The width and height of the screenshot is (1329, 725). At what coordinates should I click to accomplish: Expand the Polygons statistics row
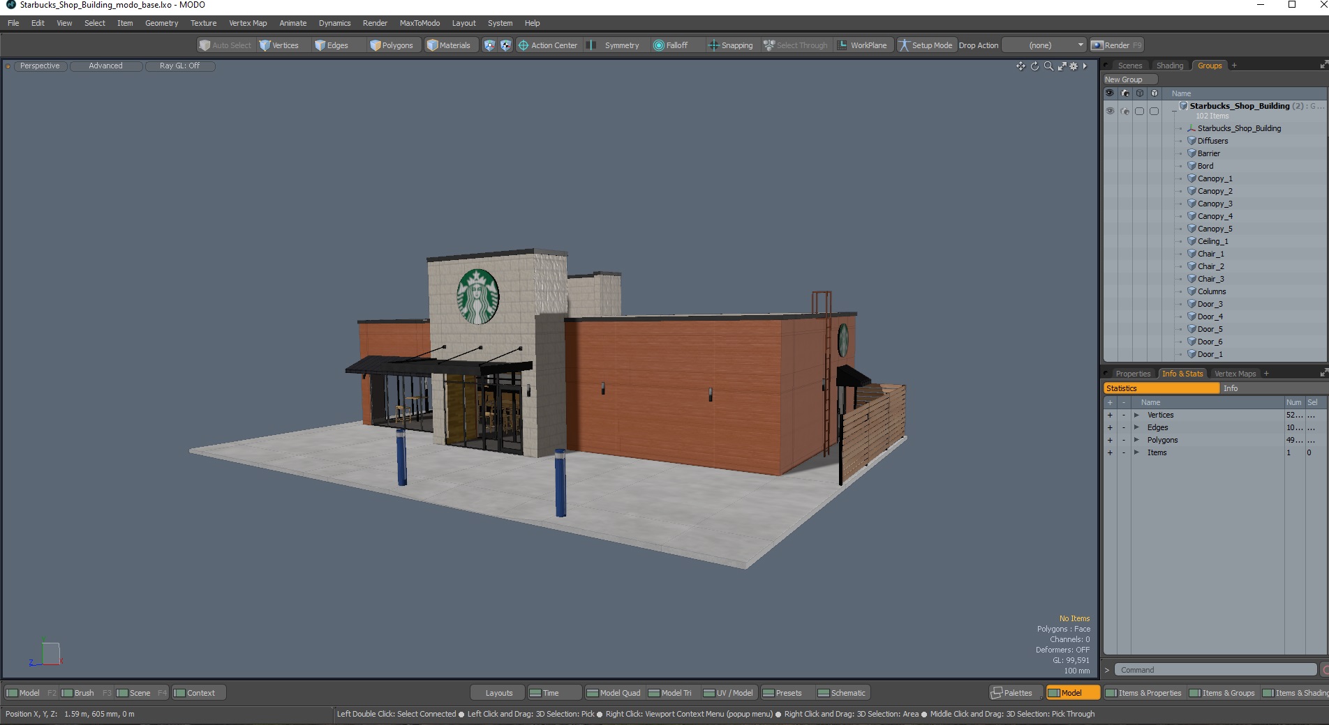pyautogui.click(x=1136, y=440)
